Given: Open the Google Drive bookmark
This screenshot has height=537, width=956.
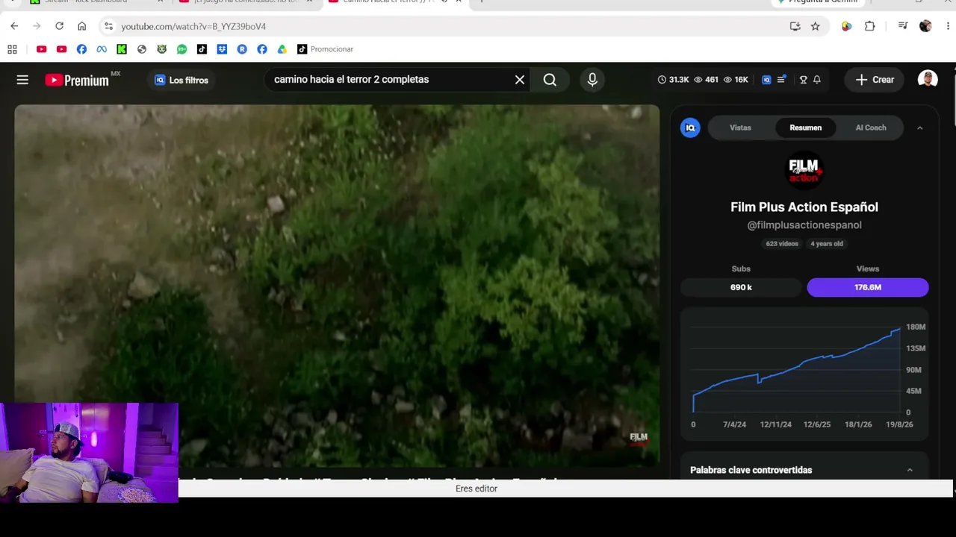Looking at the screenshot, I should coord(282,49).
